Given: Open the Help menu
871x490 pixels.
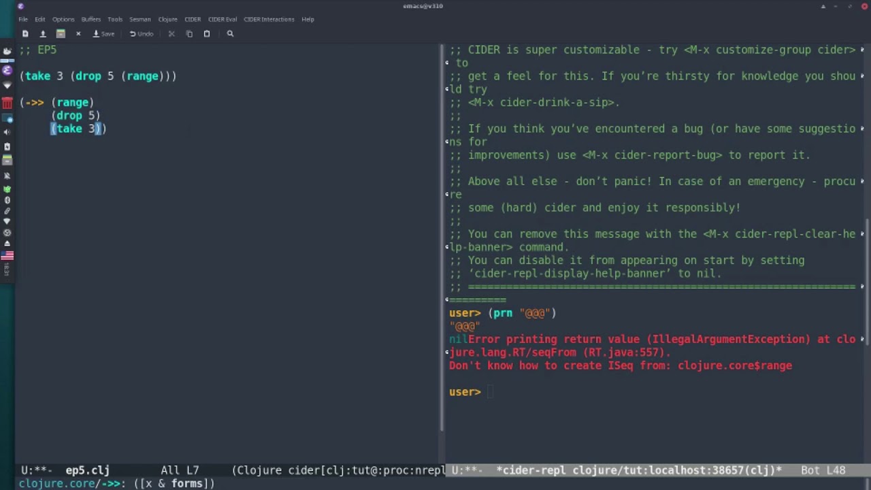Looking at the screenshot, I should click(x=308, y=19).
